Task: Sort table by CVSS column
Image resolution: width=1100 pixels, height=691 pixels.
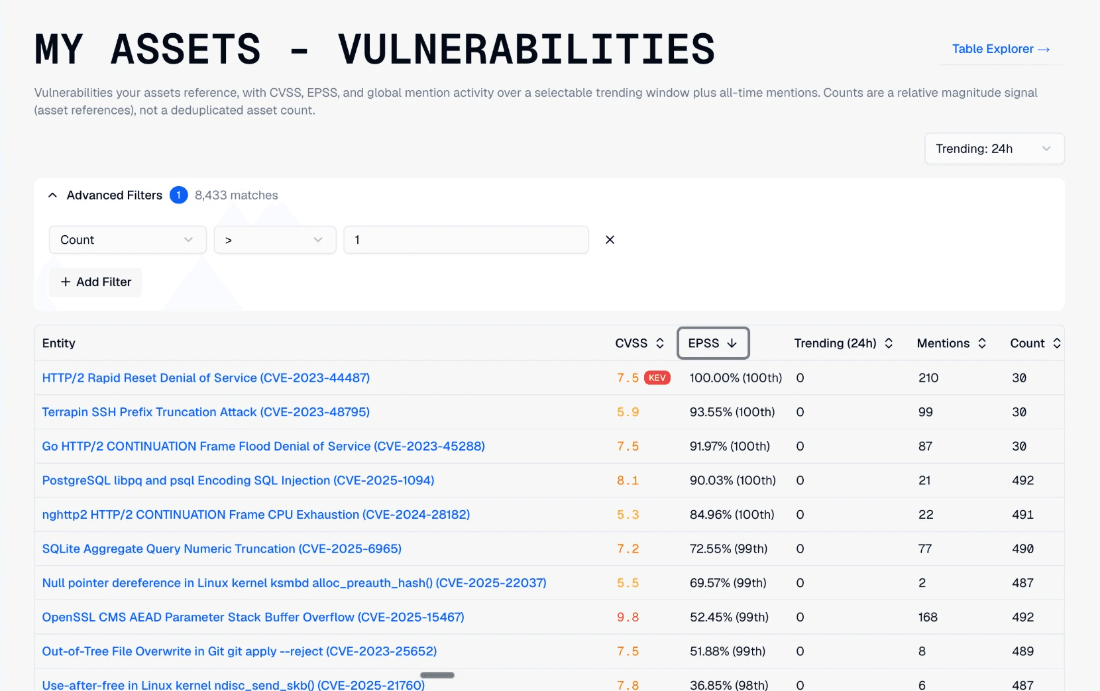Action: click(x=639, y=343)
